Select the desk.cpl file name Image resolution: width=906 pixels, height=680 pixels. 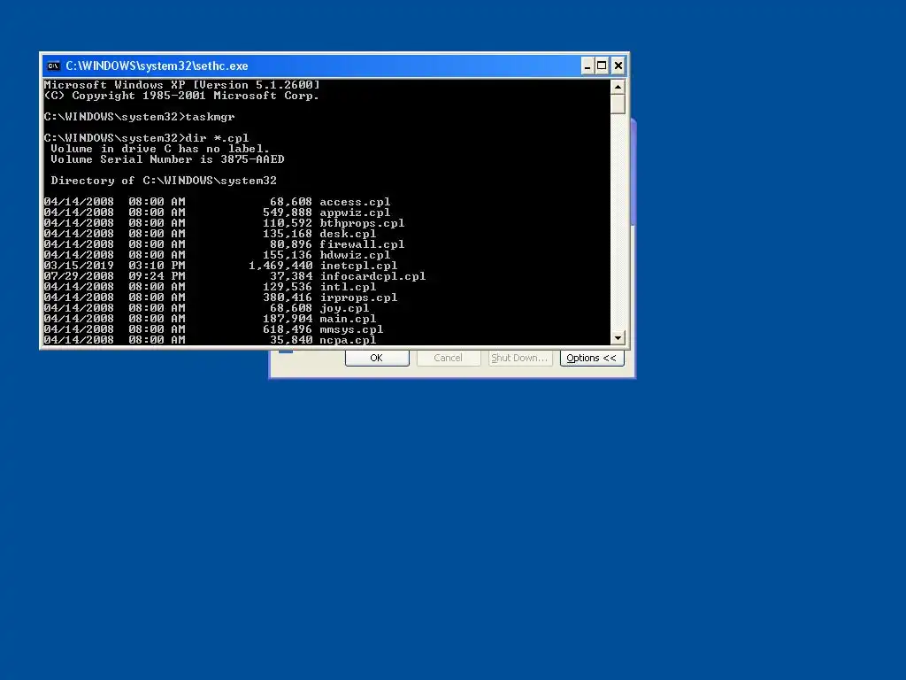click(348, 234)
